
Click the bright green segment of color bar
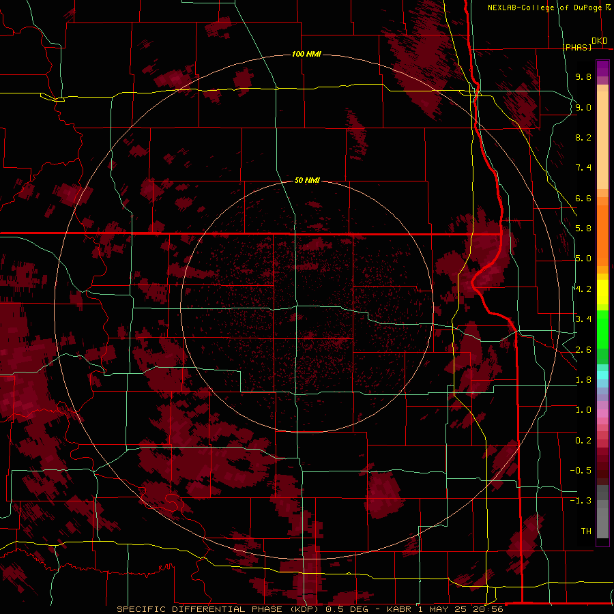[x=602, y=330]
